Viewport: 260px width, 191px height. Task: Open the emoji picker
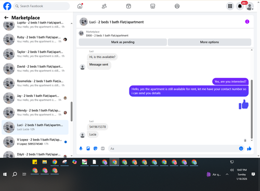pos(241,148)
